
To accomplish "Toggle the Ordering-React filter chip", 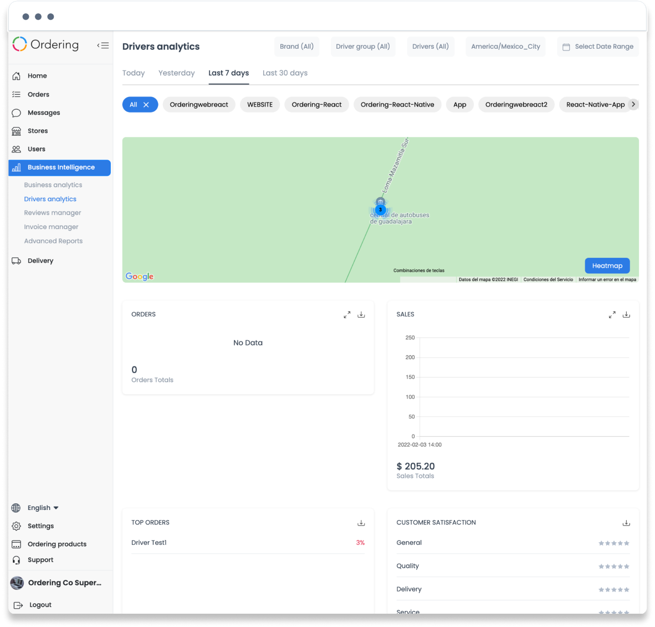I will pyautogui.click(x=316, y=104).
